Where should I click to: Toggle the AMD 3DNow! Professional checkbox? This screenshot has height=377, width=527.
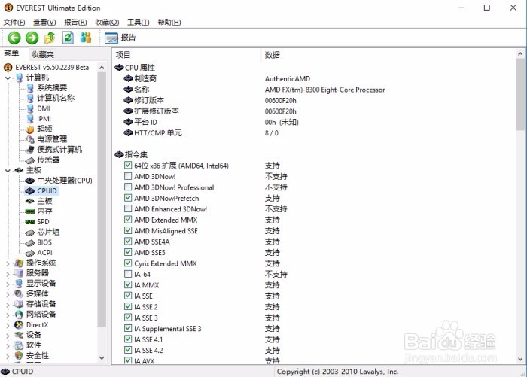128,187
